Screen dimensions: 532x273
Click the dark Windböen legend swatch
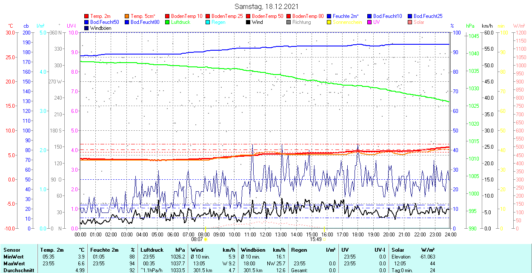coord(87,28)
